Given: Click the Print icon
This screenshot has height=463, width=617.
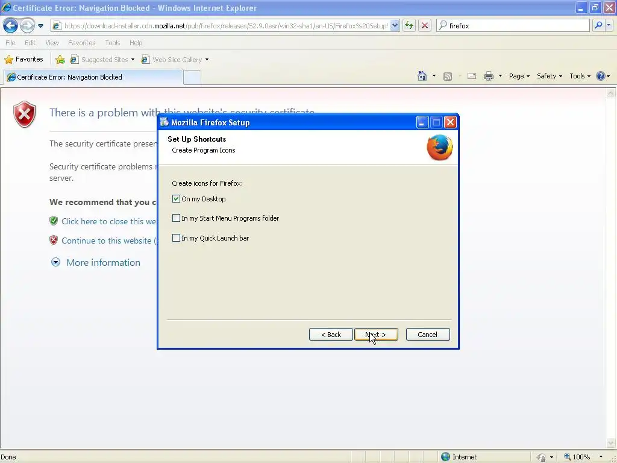Looking at the screenshot, I should point(488,76).
